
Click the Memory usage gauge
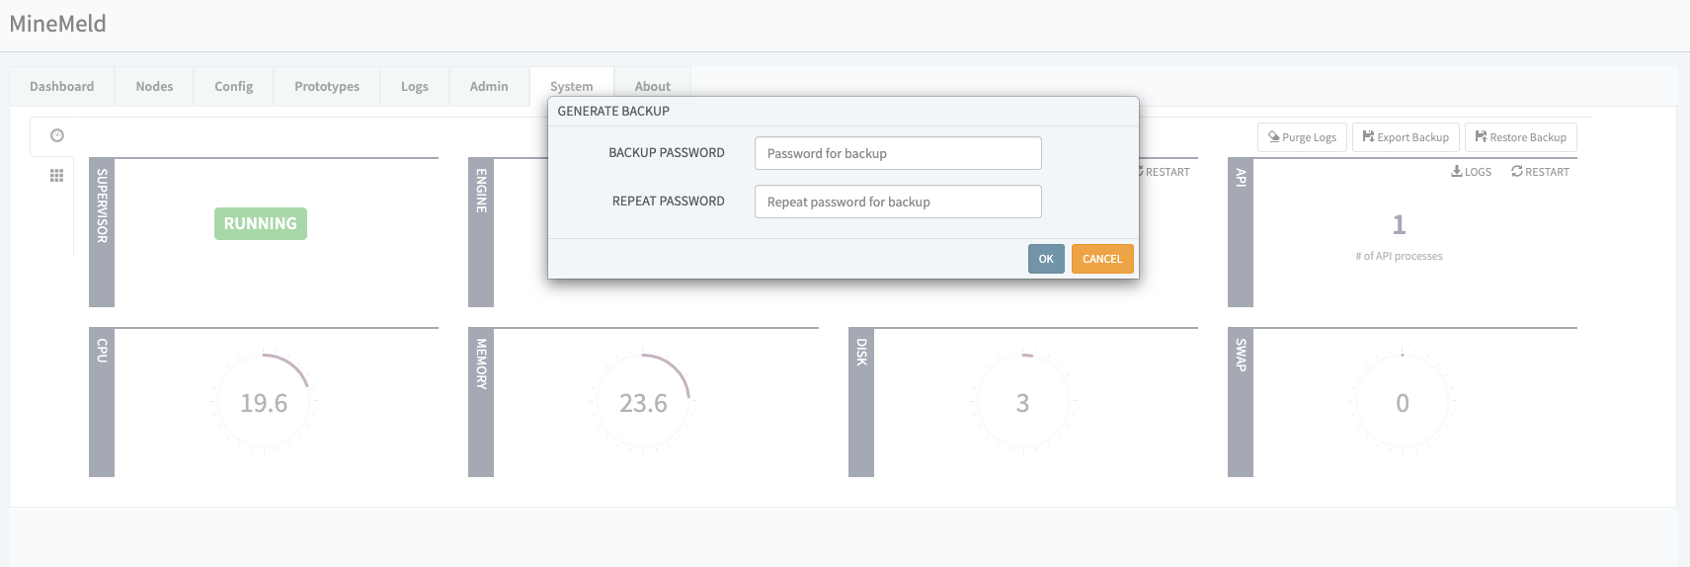pos(643,403)
